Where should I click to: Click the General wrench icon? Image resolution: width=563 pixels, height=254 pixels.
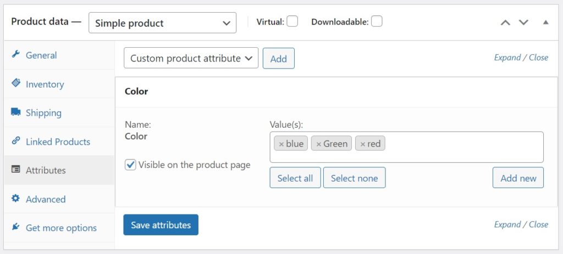[15, 54]
